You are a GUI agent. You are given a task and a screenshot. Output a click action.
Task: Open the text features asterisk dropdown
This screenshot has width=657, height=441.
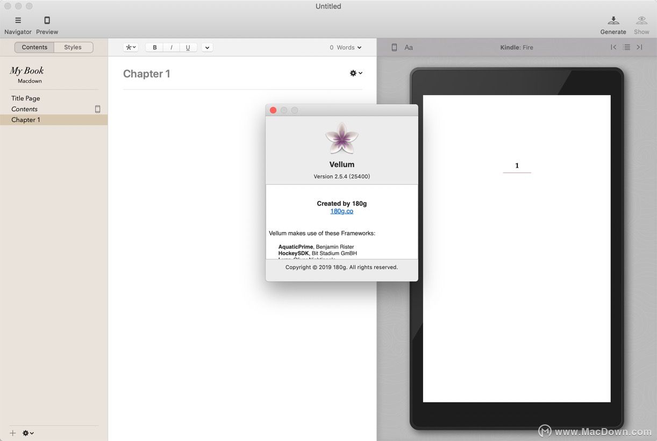point(131,47)
